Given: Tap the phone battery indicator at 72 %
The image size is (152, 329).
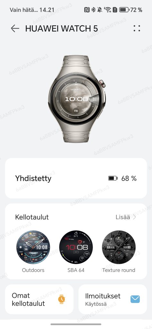Looking at the screenshot, I should tap(130, 10).
